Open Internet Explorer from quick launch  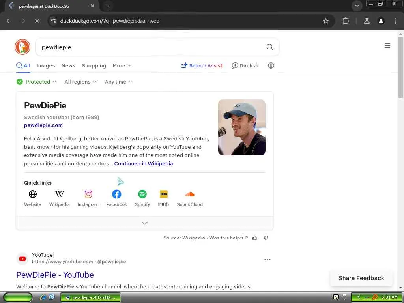[x=43, y=297]
